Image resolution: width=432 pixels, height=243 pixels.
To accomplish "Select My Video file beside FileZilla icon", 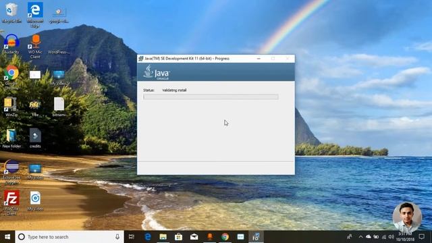I will (x=35, y=201).
